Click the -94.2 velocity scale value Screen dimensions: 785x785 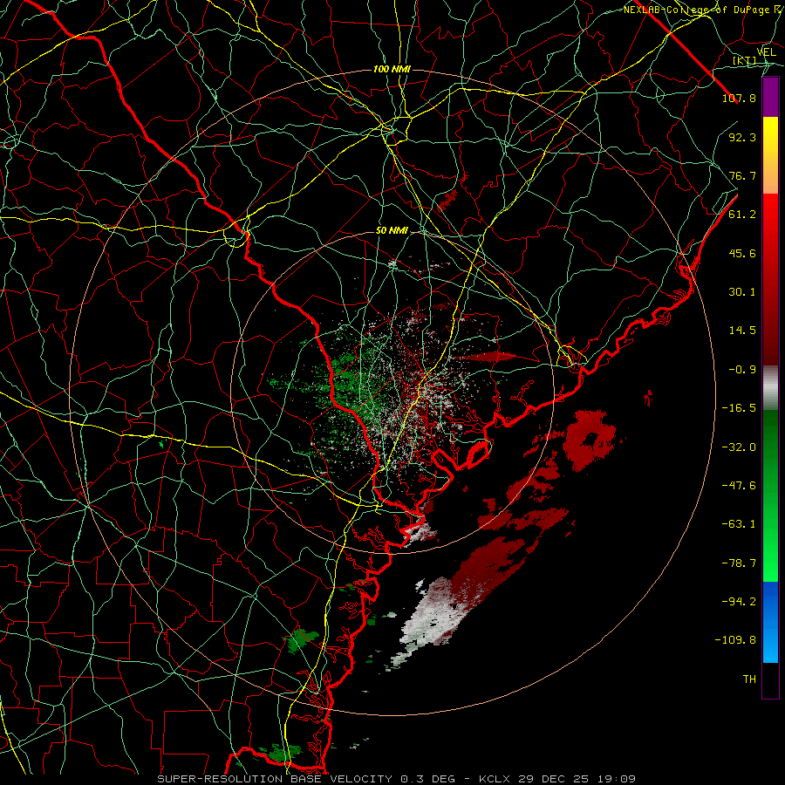tap(739, 602)
